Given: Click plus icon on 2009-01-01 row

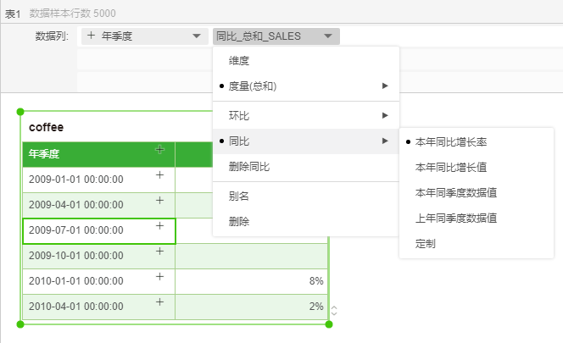Looking at the screenshot, I should (x=159, y=175).
